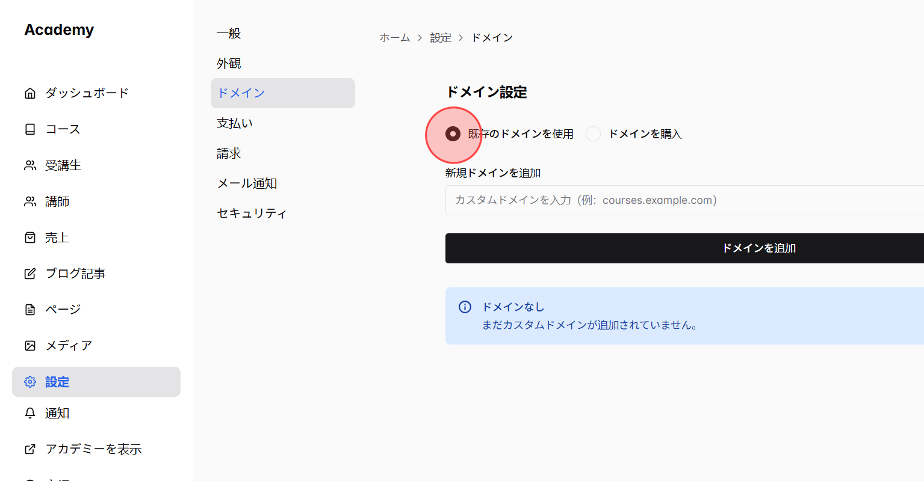This screenshot has height=481, width=924.
Task: Click the info icon beside ドメインなし
Action: (464, 307)
